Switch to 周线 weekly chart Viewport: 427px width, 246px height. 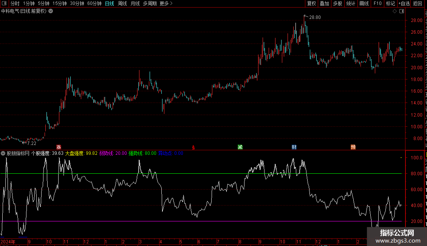click(122, 3)
